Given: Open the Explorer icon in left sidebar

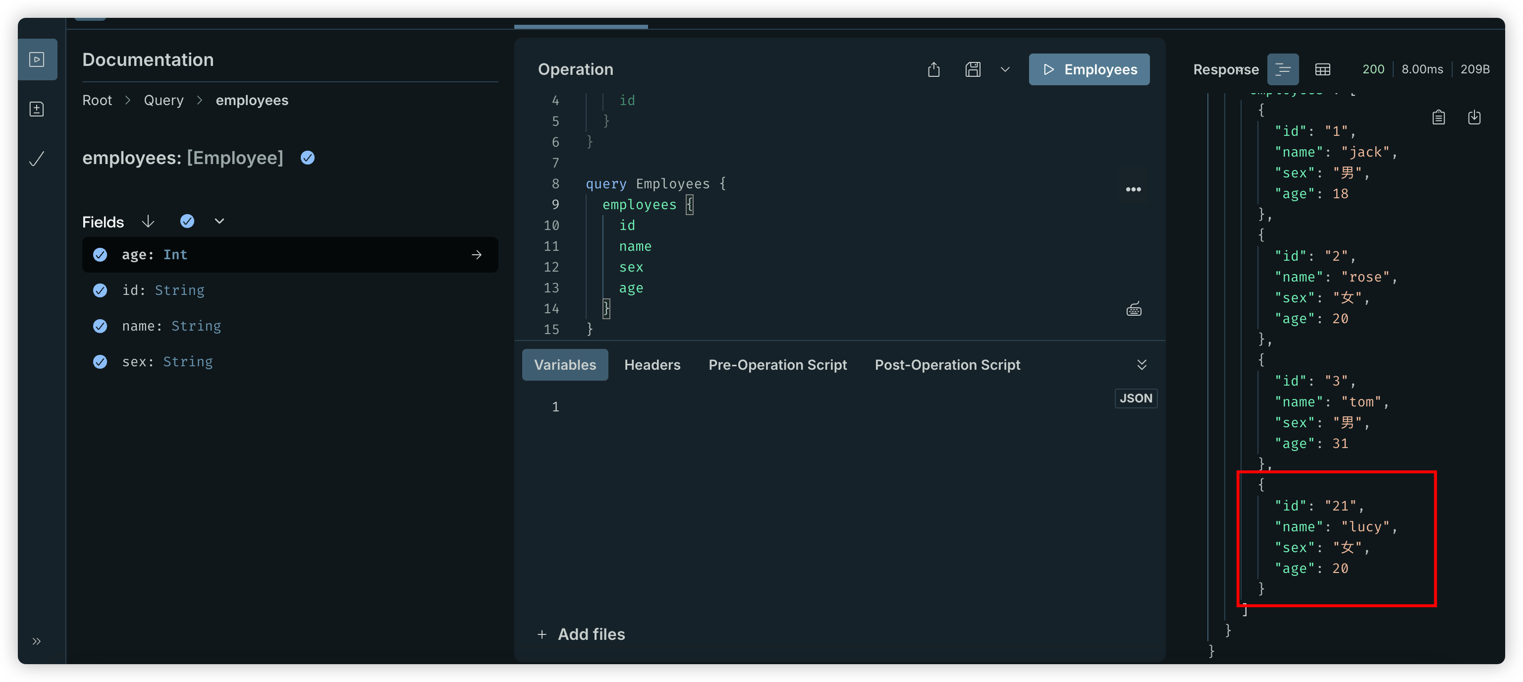Looking at the screenshot, I should (37, 60).
